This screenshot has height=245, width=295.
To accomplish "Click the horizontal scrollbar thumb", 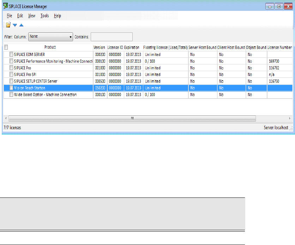I will pos(132,118).
